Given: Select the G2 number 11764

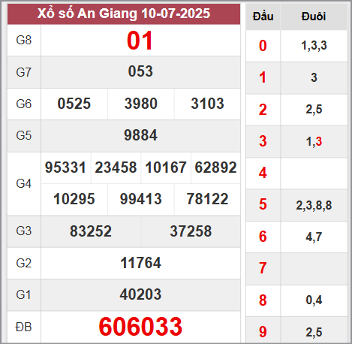Looking at the screenshot, I should tap(140, 263).
